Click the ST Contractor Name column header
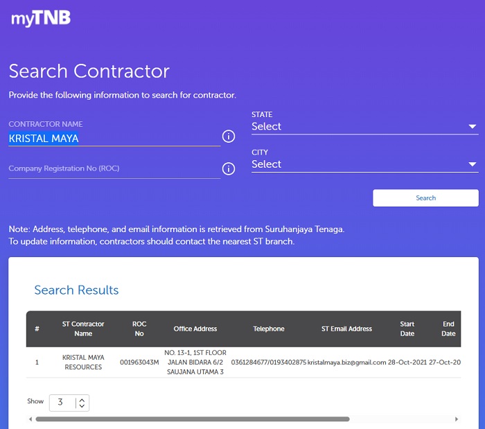This screenshot has height=429, width=485. pyautogui.click(x=83, y=329)
